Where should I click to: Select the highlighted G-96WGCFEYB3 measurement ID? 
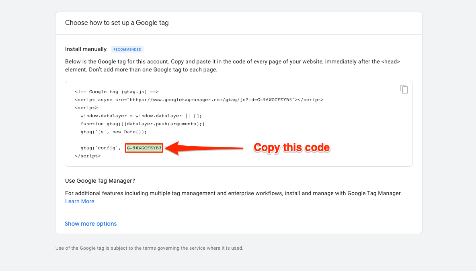pyautogui.click(x=144, y=148)
